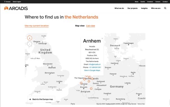Select the office marker south of Belgium border near Cologne
The height and width of the screenshot is (107, 170).
(x=91, y=88)
